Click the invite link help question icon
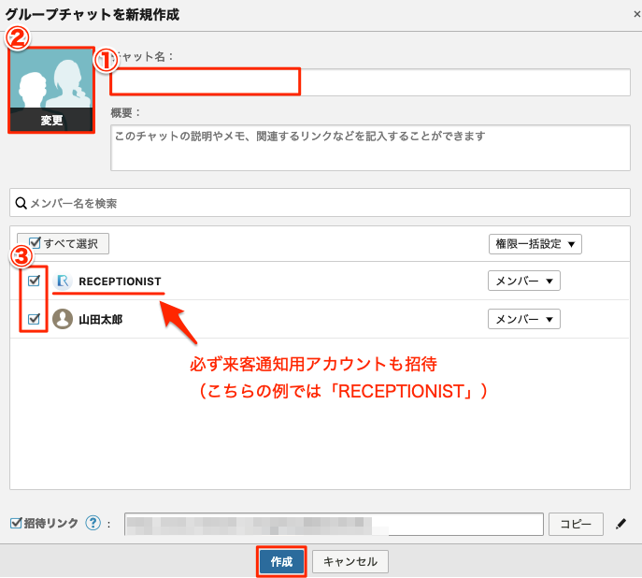The width and height of the screenshot is (642, 578). click(93, 523)
